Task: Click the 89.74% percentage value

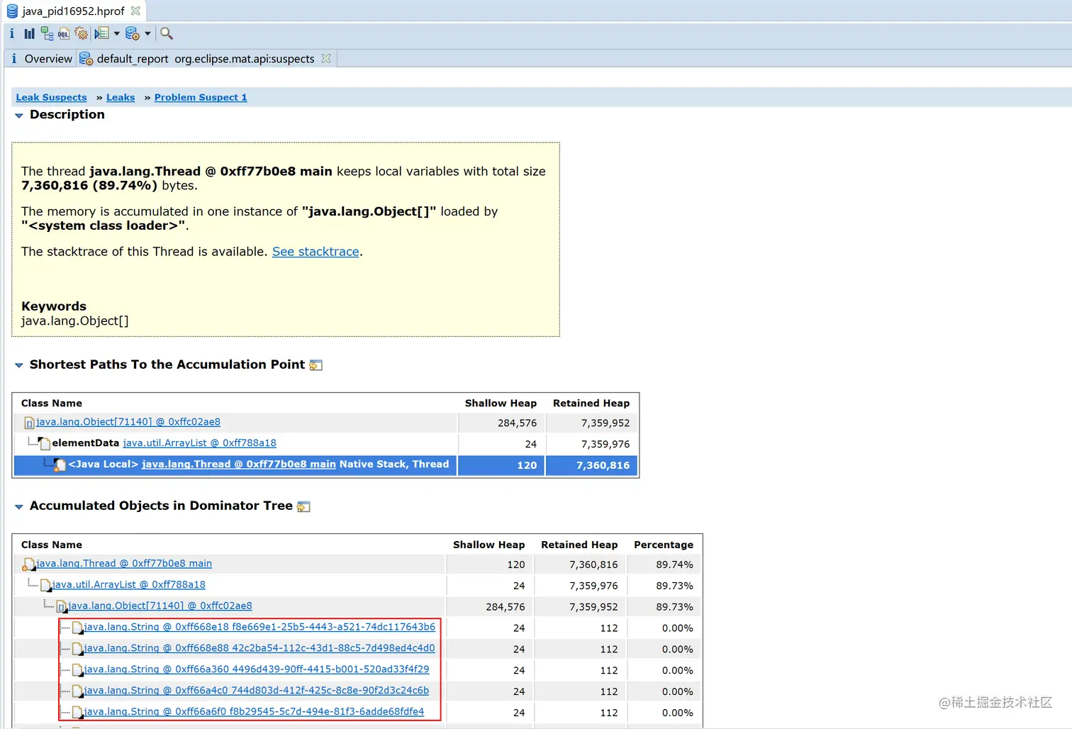Action: 674,564
